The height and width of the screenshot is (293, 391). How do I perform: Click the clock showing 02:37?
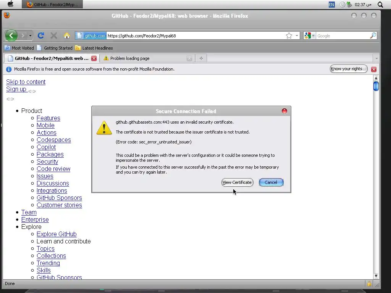click(x=363, y=5)
